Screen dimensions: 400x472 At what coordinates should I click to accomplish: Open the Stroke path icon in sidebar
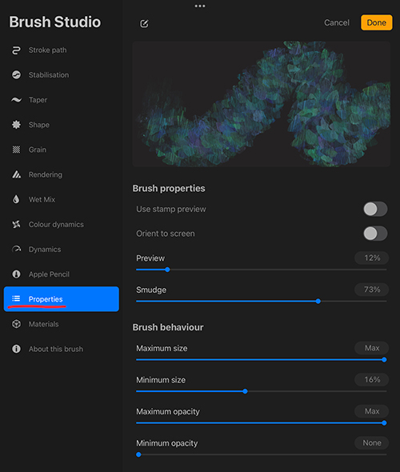coord(16,50)
